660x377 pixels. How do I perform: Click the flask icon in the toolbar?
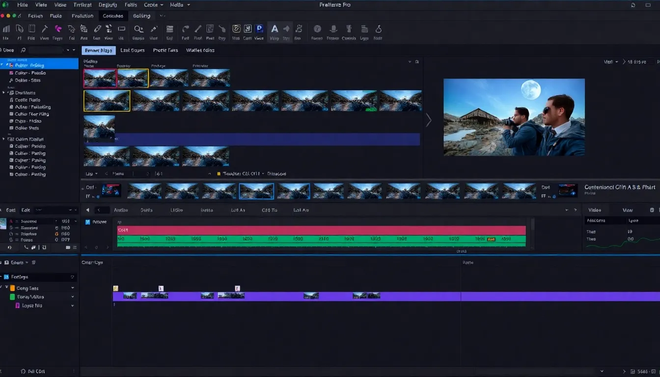(x=379, y=29)
